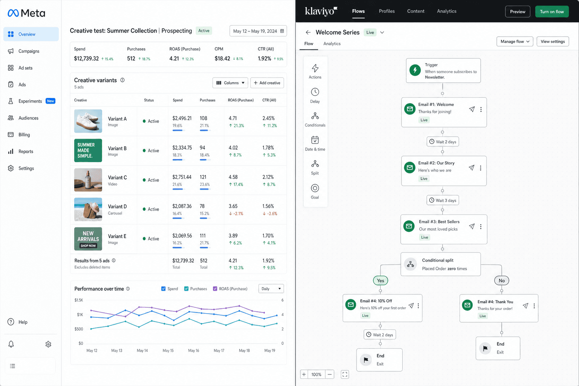Select the Actions tool in Klaviyo panel
Image resolution: width=579 pixels, height=386 pixels.
coord(315,71)
